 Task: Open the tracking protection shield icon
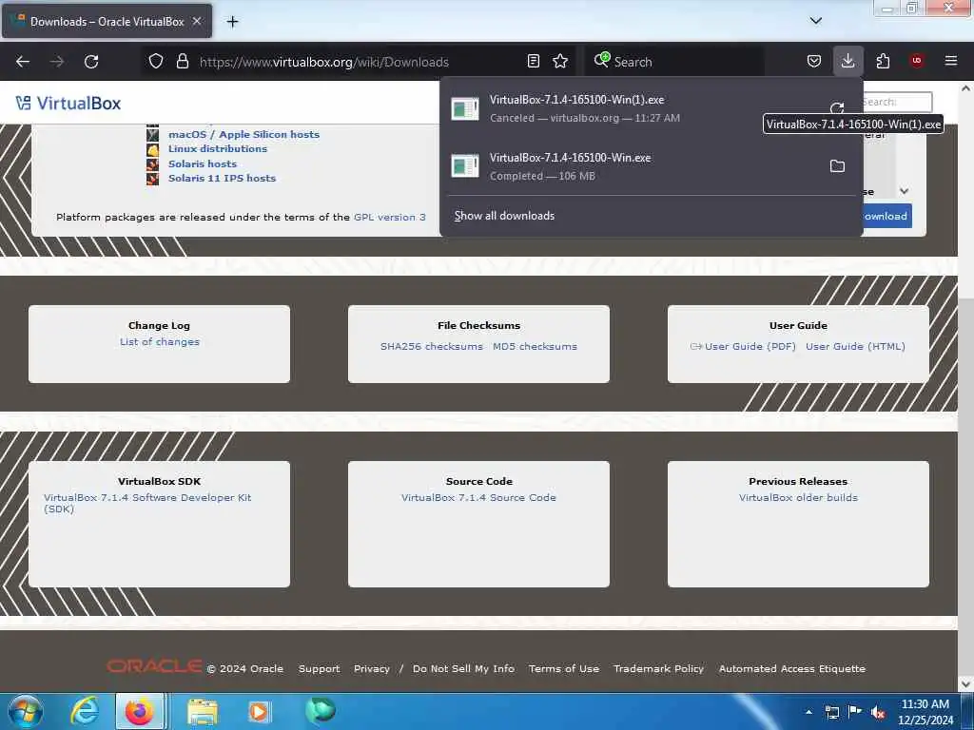click(x=156, y=62)
